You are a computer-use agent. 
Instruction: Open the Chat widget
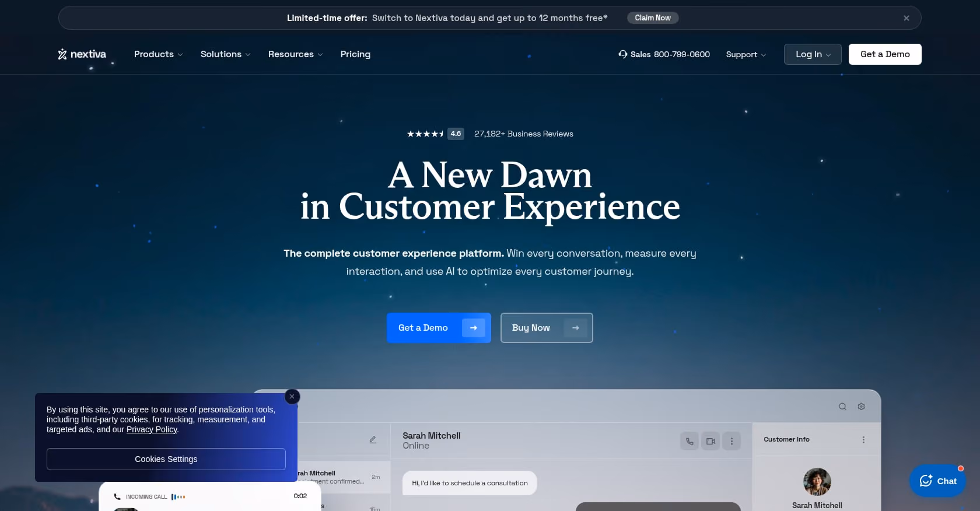click(x=937, y=481)
